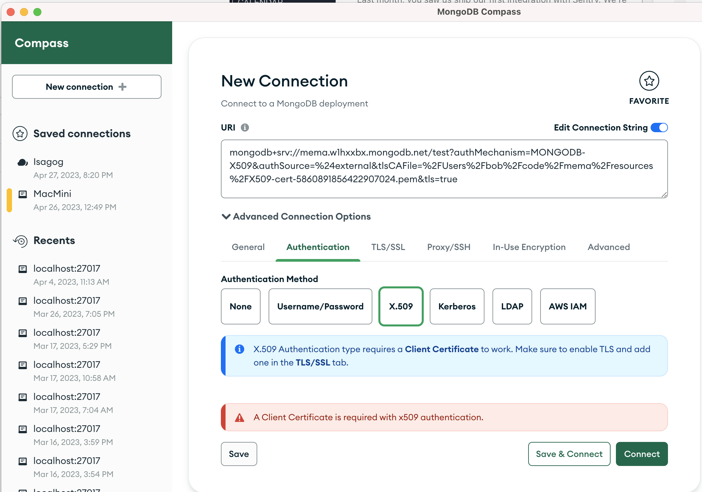
Task: Click the URI info icon
Action: coord(245,128)
